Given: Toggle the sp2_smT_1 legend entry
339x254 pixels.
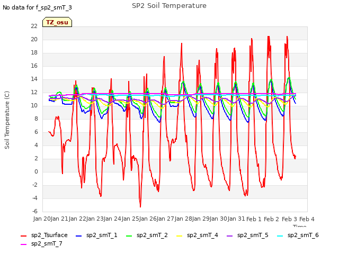Looking at the screenshot, I should [x=96, y=235].
